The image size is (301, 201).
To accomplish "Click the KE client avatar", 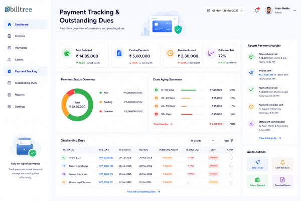I will click(x=64, y=174).
